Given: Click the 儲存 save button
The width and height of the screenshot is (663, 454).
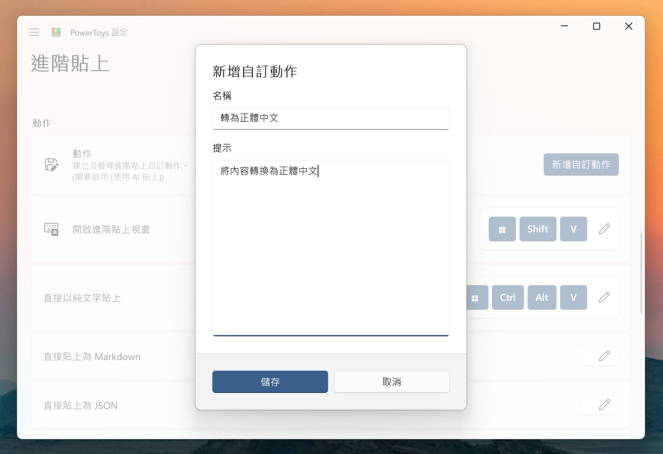Looking at the screenshot, I should [x=270, y=382].
